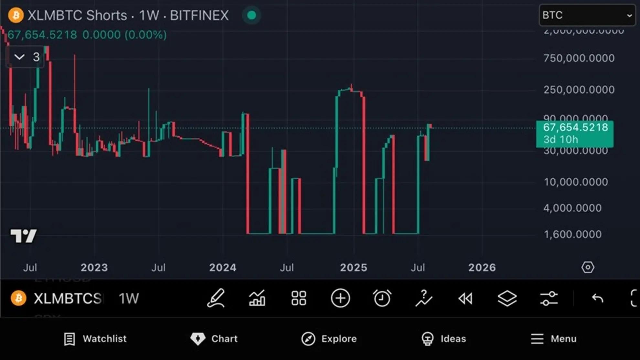Open the Menu tab
This screenshot has height=360, width=640.
click(553, 339)
